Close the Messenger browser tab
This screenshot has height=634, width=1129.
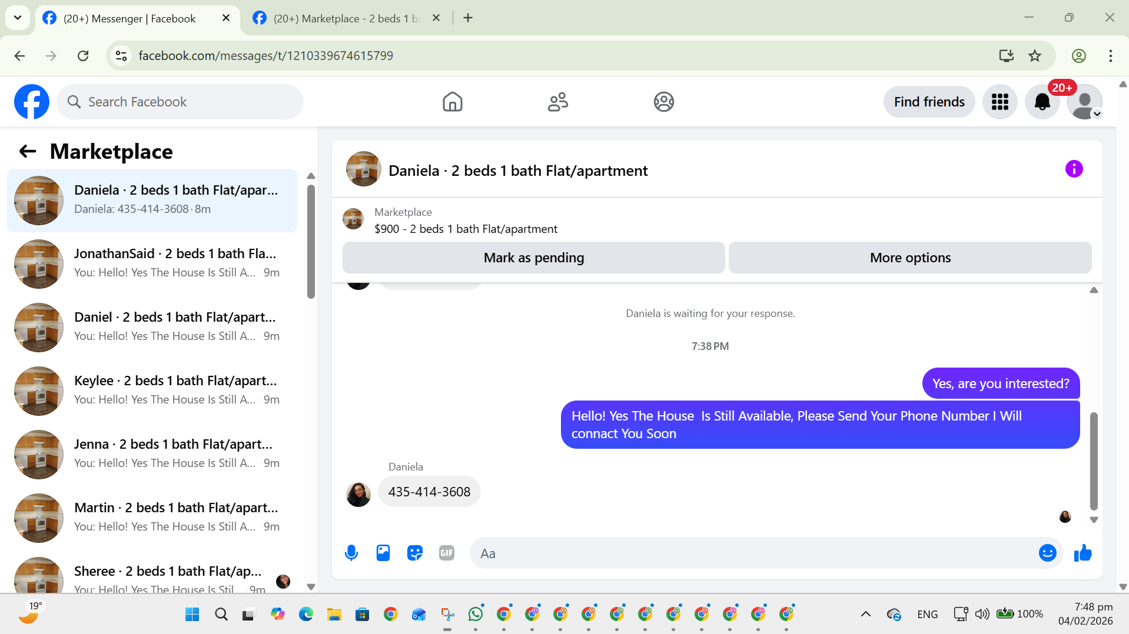coord(226,18)
